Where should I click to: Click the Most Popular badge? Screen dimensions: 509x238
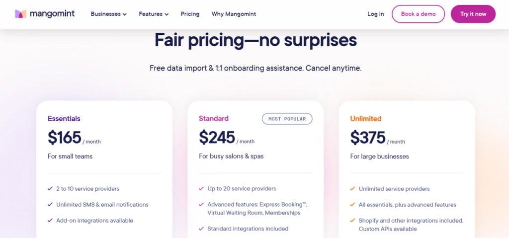(287, 119)
